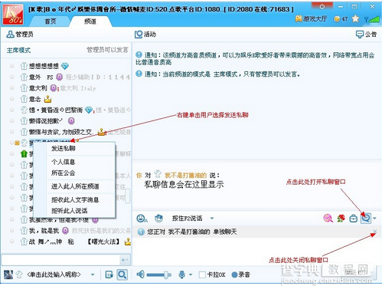Choose 拒收此人文字消息 menu entry
Screen dimensions: 382x286
point(75,199)
